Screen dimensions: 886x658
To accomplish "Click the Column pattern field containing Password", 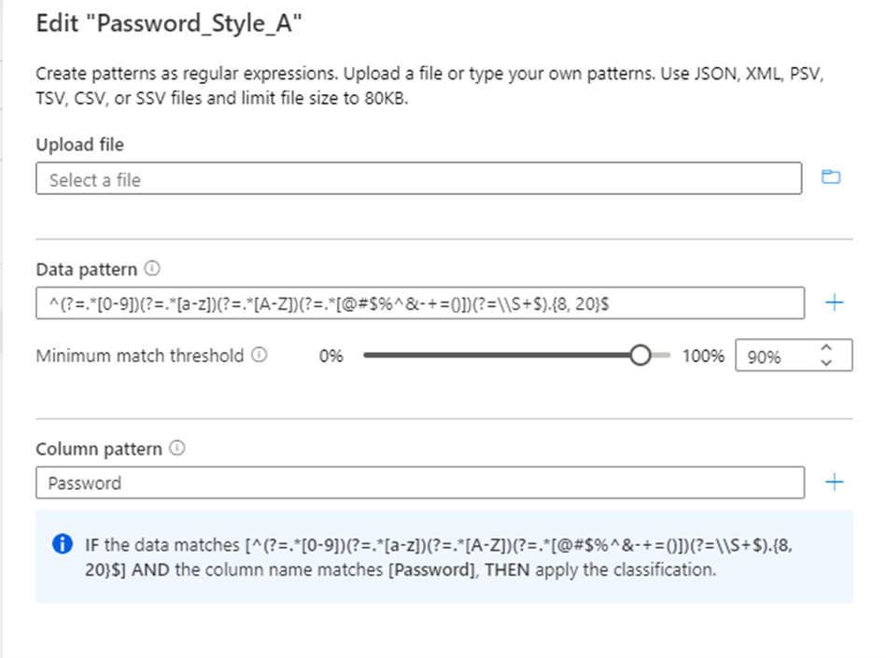I will coord(418,483).
